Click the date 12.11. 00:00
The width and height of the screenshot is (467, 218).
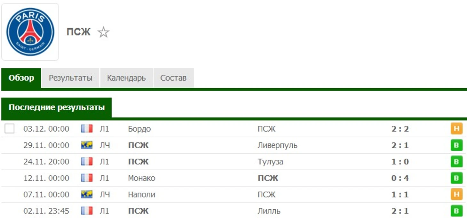[46, 178]
